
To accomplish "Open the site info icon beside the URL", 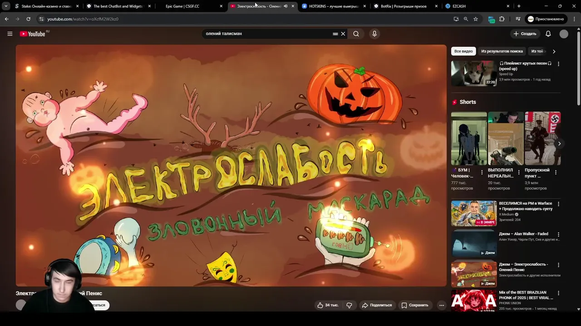I will click(x=41, y=19).
